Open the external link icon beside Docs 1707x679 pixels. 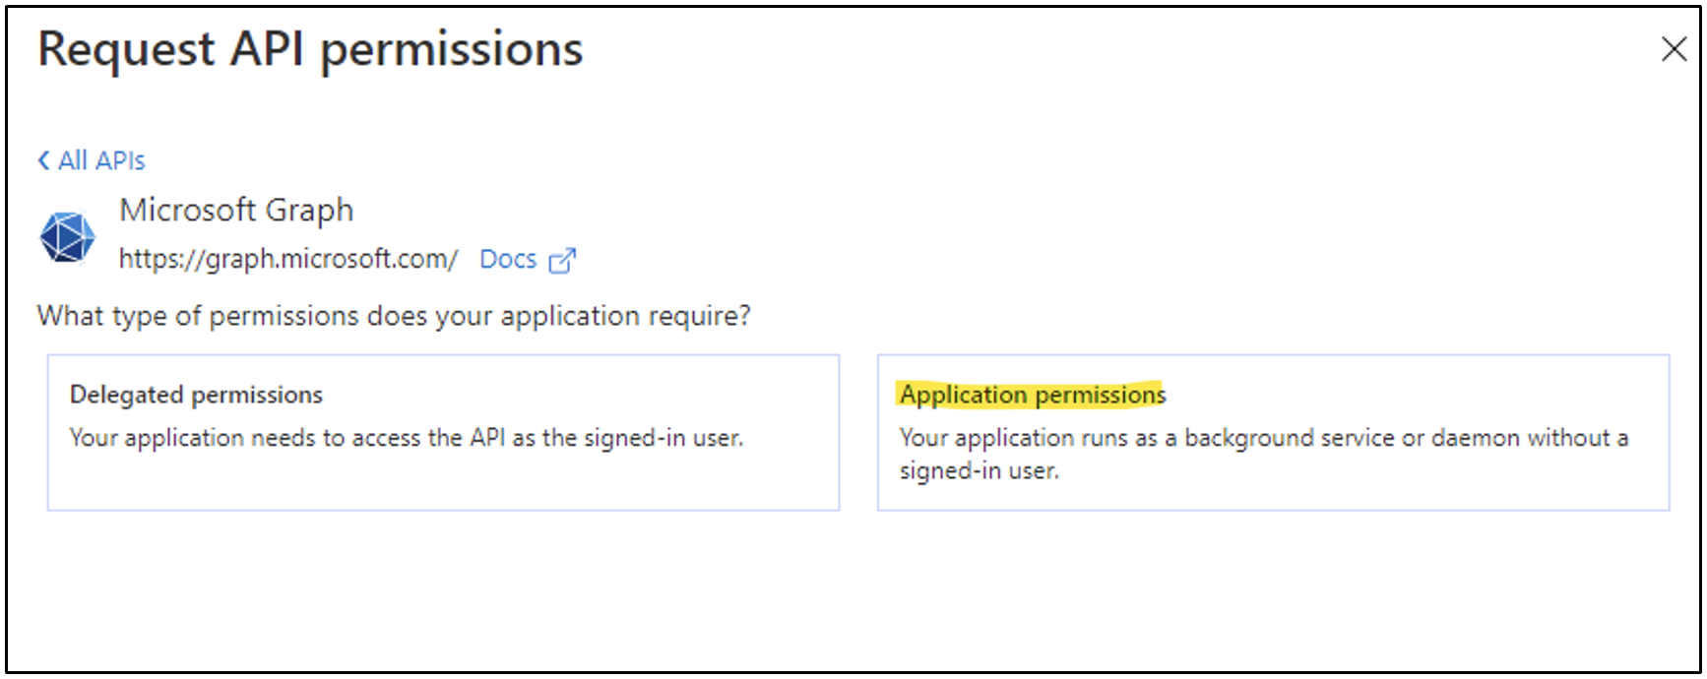point(562,260)
